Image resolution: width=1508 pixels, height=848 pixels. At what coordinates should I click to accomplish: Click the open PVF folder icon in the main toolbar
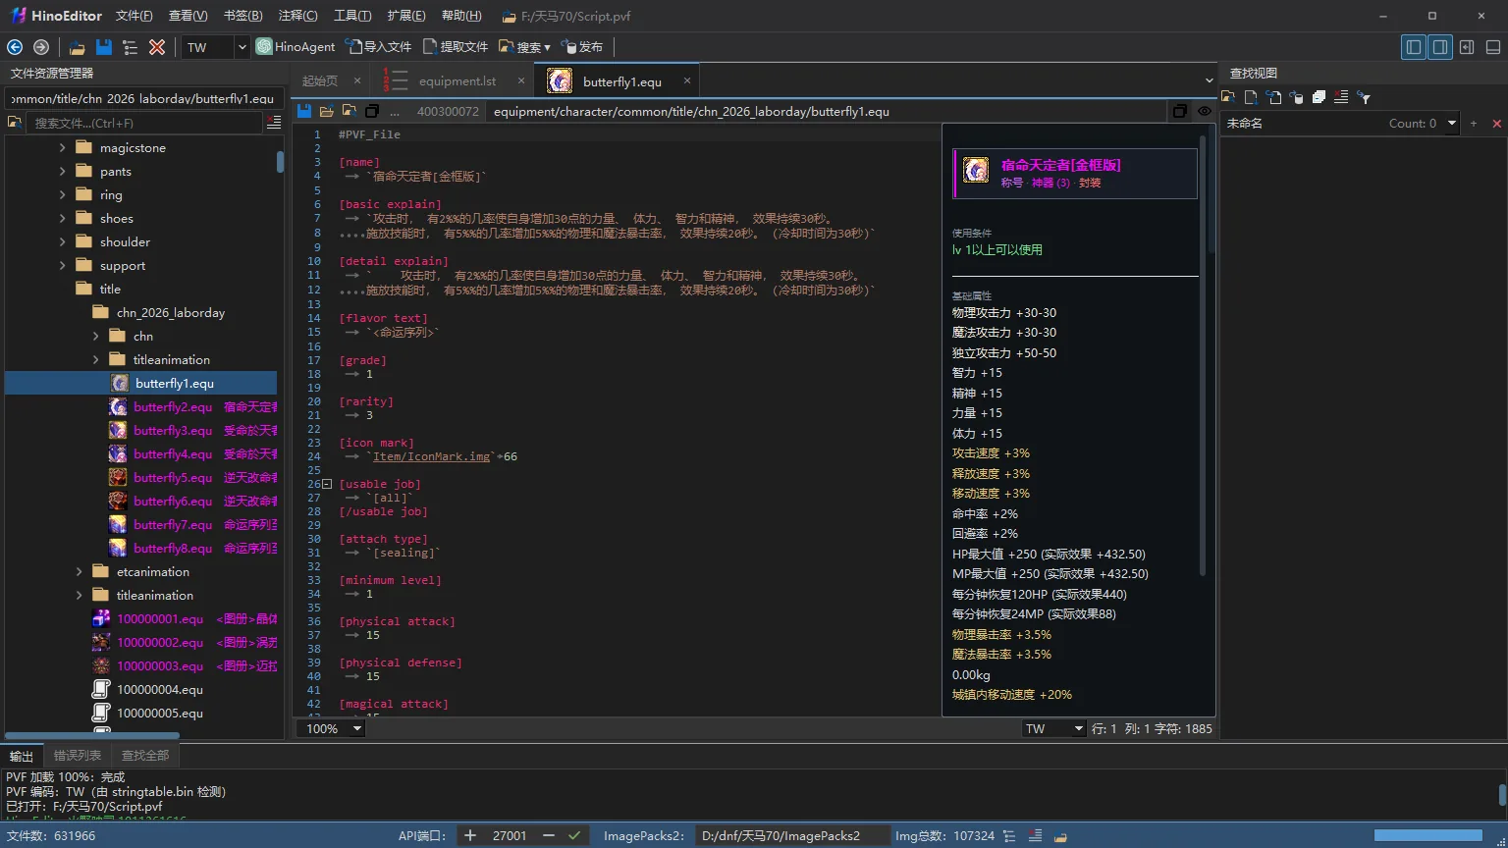pos(77,47)
